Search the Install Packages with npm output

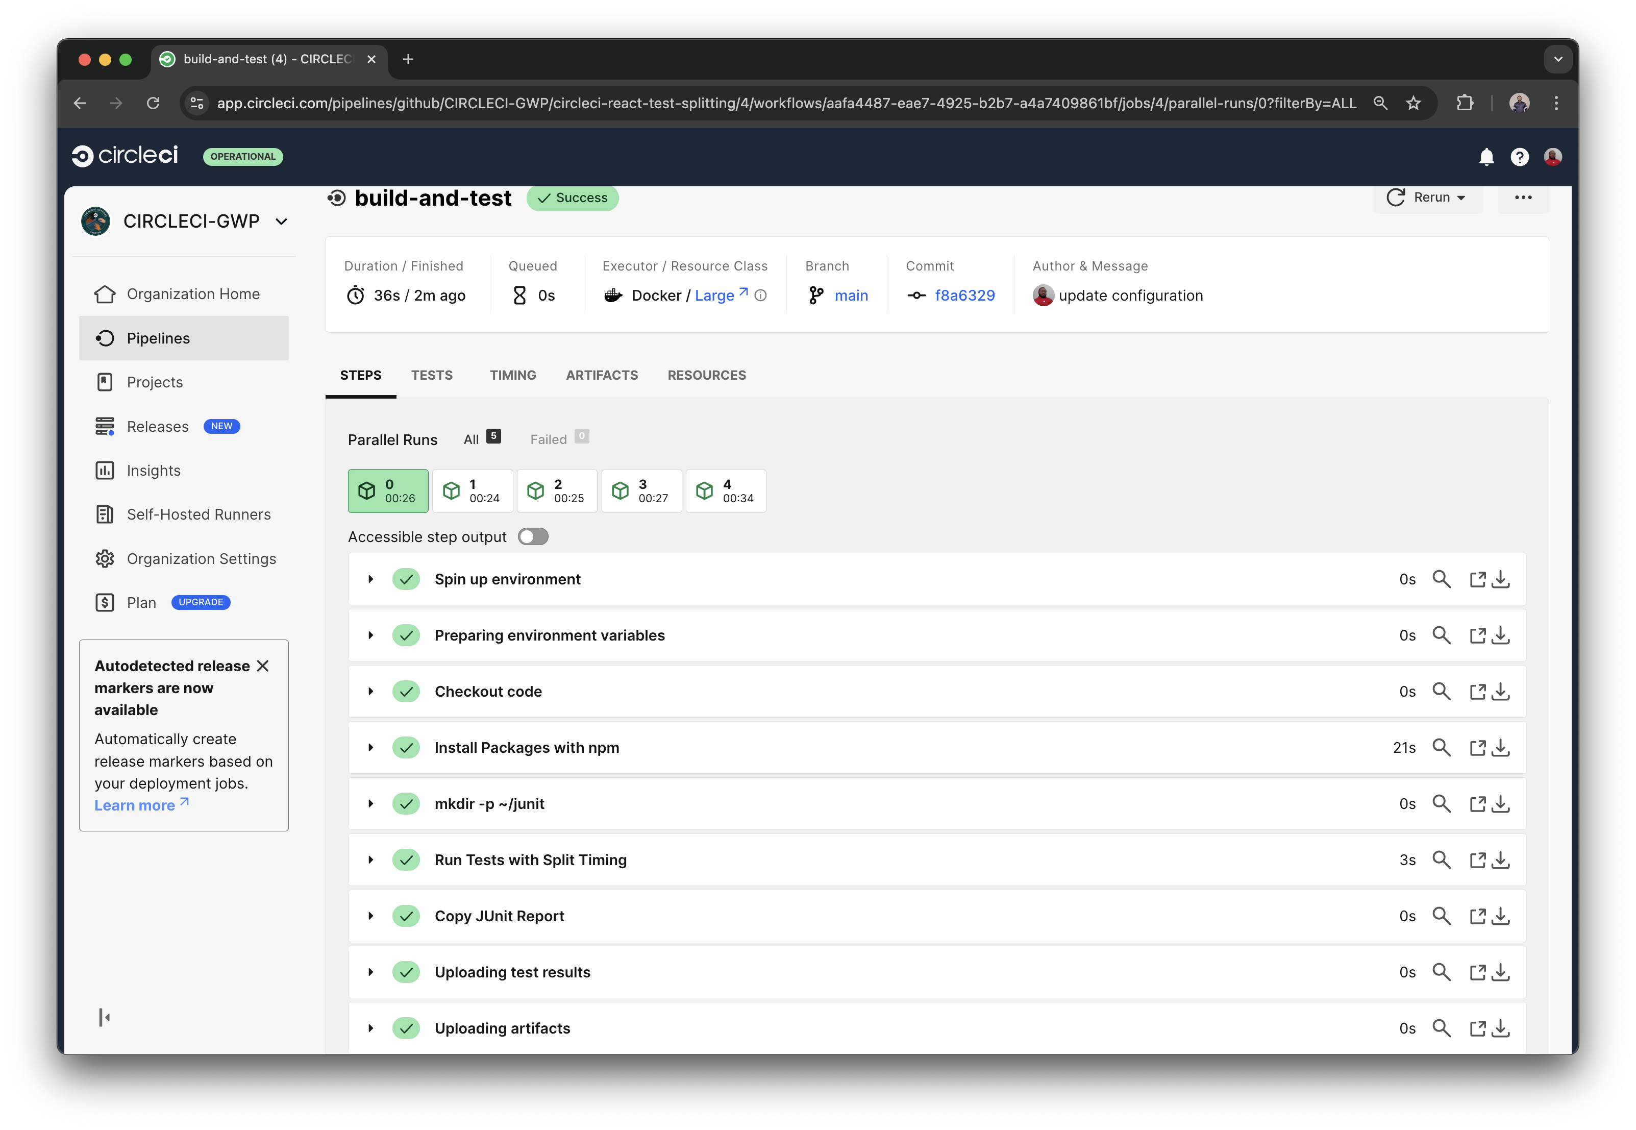point(1443,747)
